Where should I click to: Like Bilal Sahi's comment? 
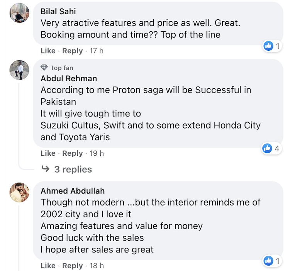coord(48,51)
